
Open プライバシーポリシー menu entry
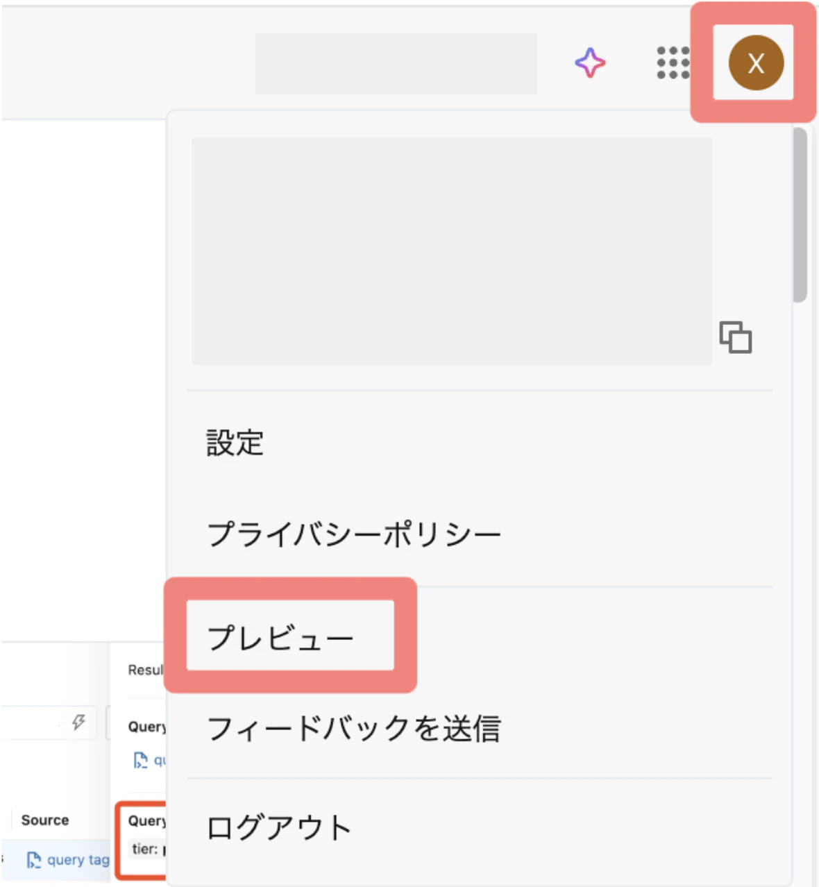pyautogui.click(x=353, y=534)
